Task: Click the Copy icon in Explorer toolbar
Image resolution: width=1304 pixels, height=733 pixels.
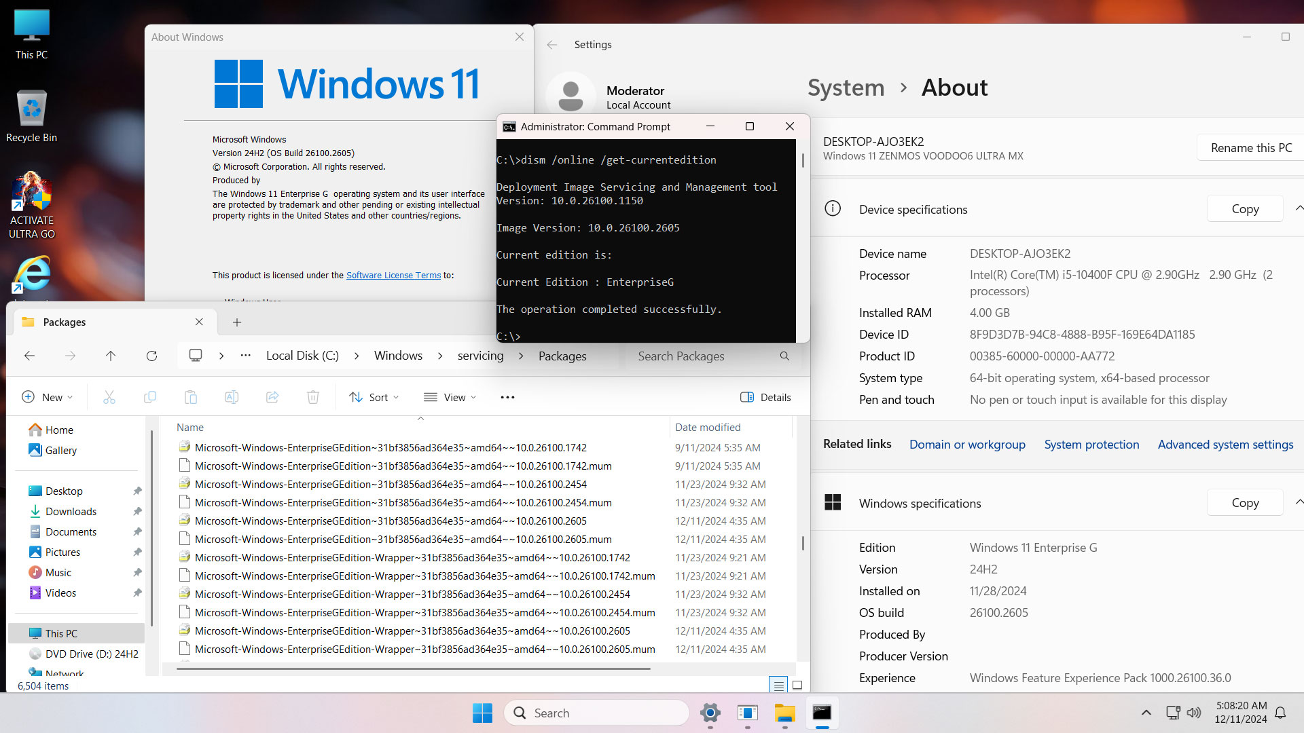Action: pos(150,397)
